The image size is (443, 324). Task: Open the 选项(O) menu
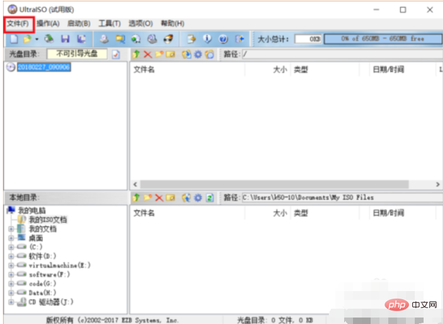click(x=141, y=24)
